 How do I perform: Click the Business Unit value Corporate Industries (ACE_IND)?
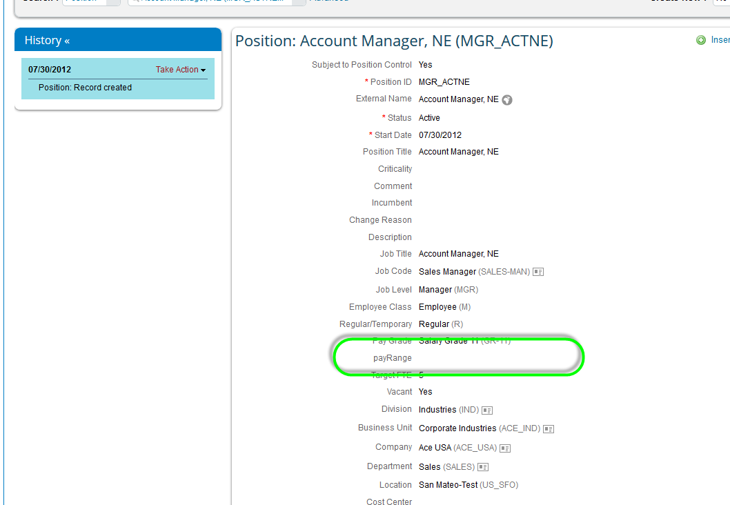(480, 428)
